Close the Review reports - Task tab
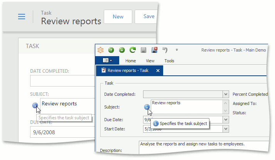275x160 pixels. click(x=158, y=71)
